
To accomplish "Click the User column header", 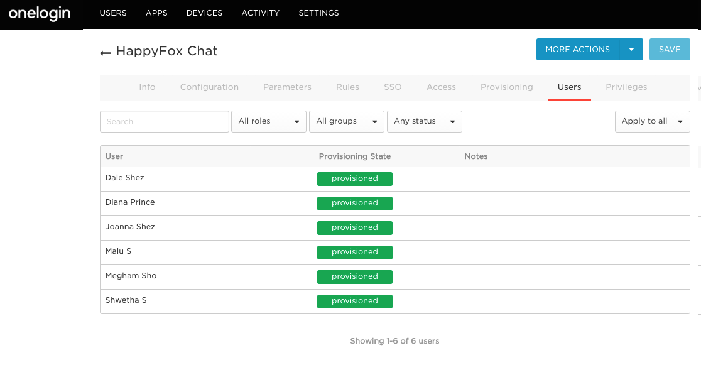I will pyautogui.click(x=114, y=156).
